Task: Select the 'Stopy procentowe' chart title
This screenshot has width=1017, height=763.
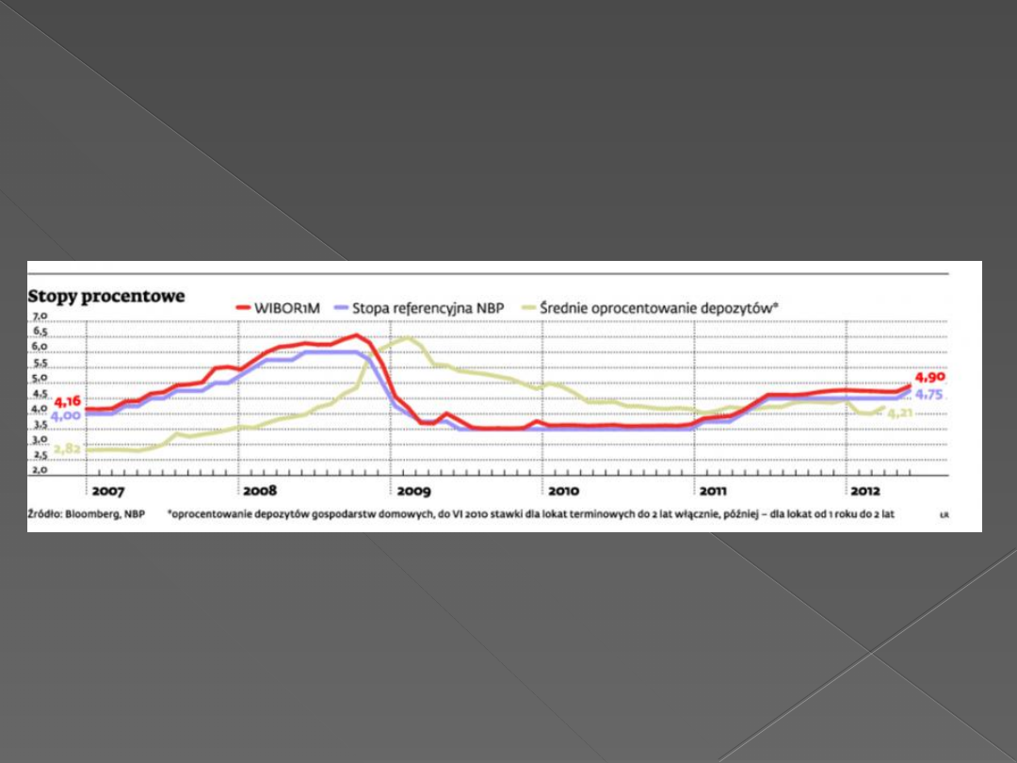Action: pos(106,296)
